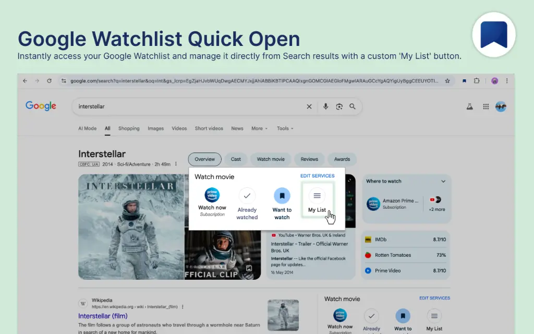The height and width of the screenshot is (334, 534).
Task: Open the Google apps grid
Action: coord(486,106)
